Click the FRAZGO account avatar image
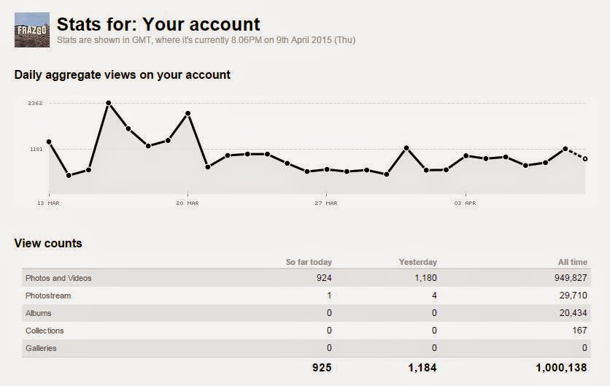This screenshot has height=386, width=610. (32, 30)
